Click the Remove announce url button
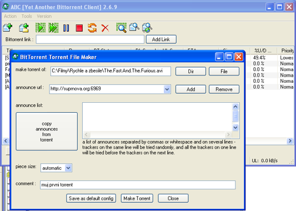Image resolution: width=296 pixels, height=211 pixels. (x=224, y=89)
